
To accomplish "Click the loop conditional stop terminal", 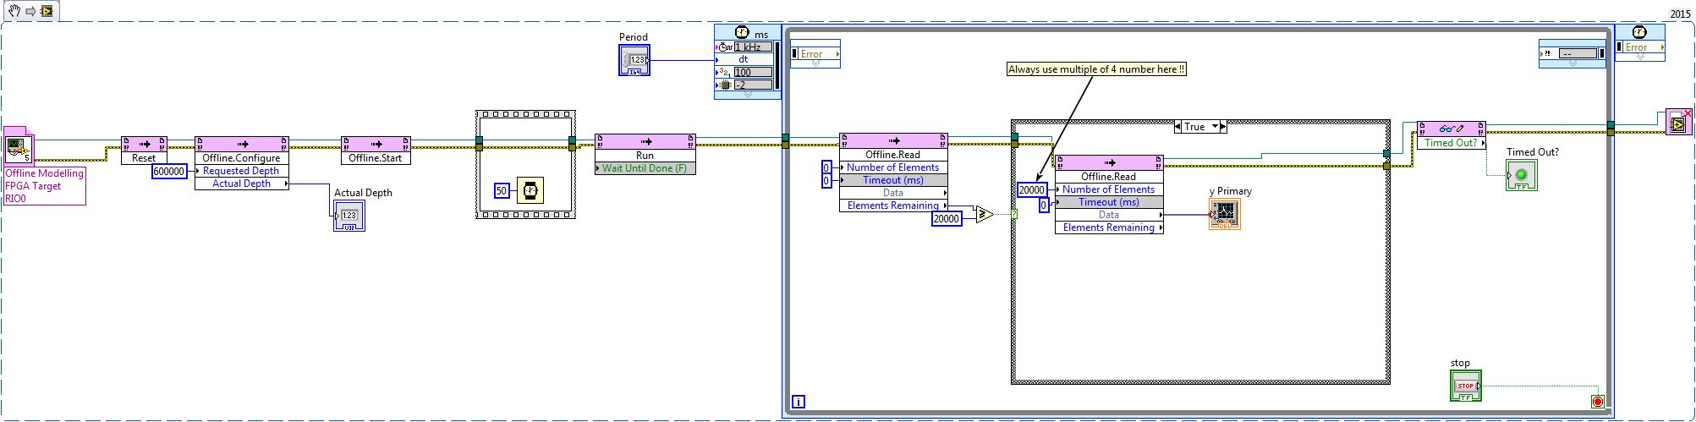I will pyautogui.click(x=1597, y=401).
